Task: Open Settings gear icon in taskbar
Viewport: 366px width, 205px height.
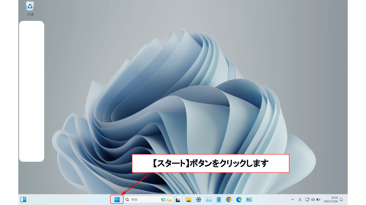Action: 198,199
